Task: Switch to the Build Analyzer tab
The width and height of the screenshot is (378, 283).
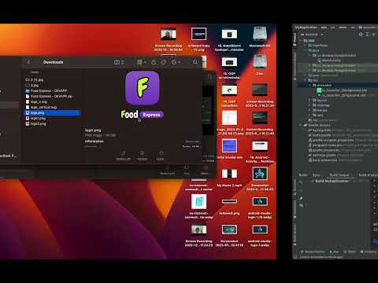Action: [x=368, y=175]
